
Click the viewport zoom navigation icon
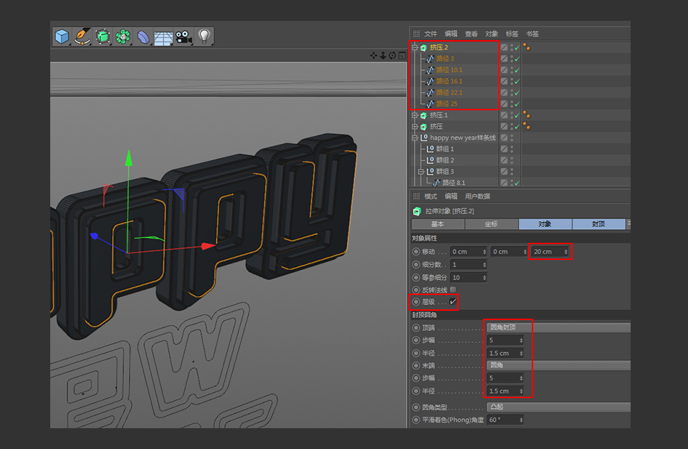(x=383, y=55)
